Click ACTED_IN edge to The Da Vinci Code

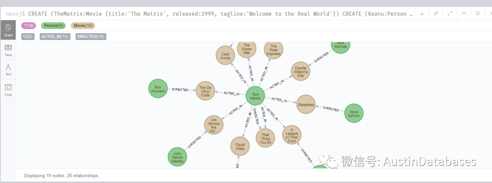(231, 94)
